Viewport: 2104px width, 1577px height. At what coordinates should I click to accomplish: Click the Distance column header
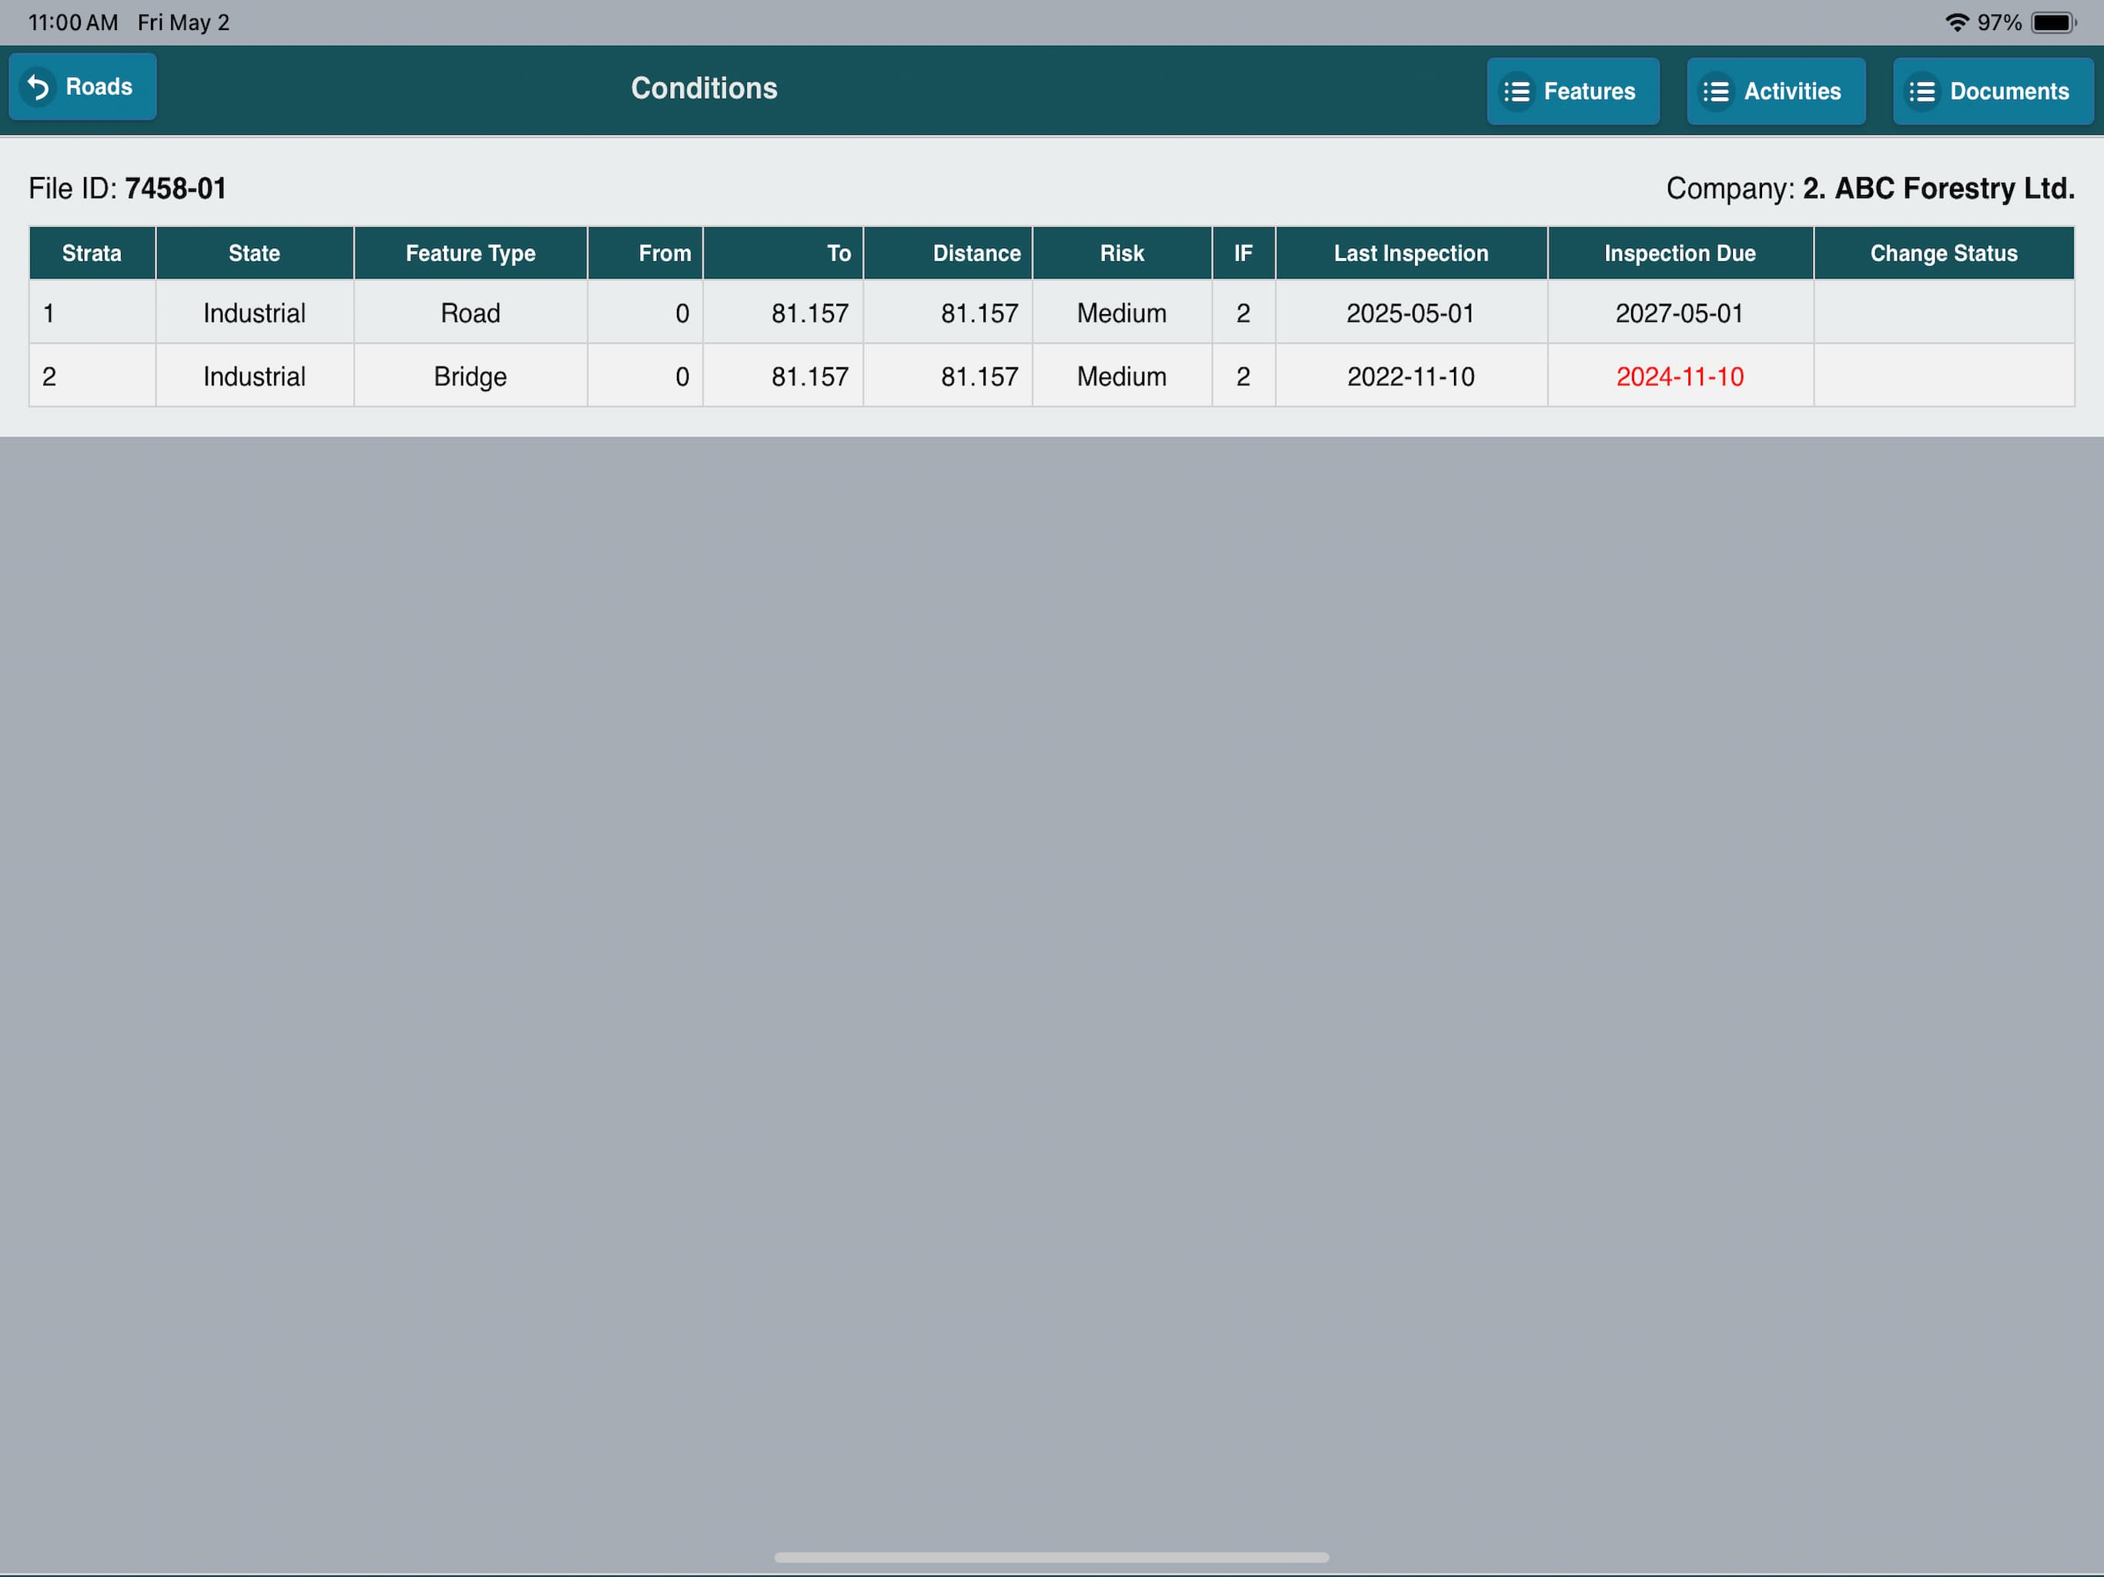point(947,253)
